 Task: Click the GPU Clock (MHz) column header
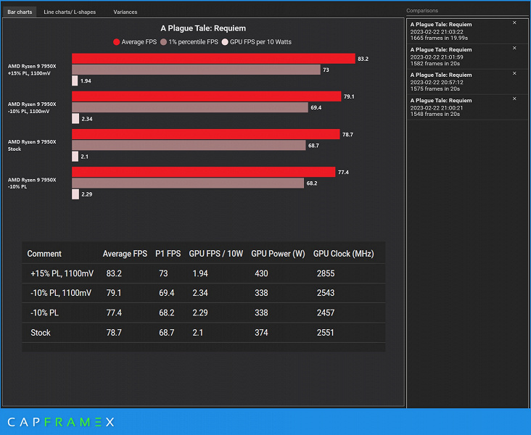[x=343, y=254]
